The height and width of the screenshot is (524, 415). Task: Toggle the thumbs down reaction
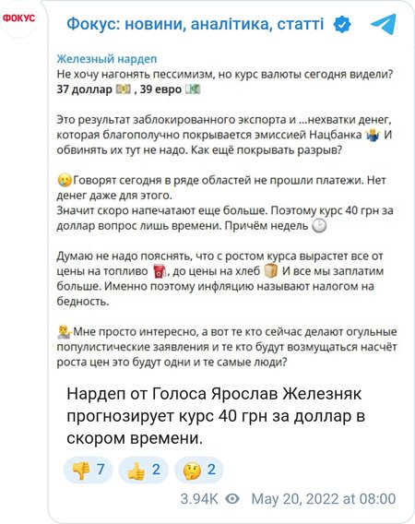89,470
